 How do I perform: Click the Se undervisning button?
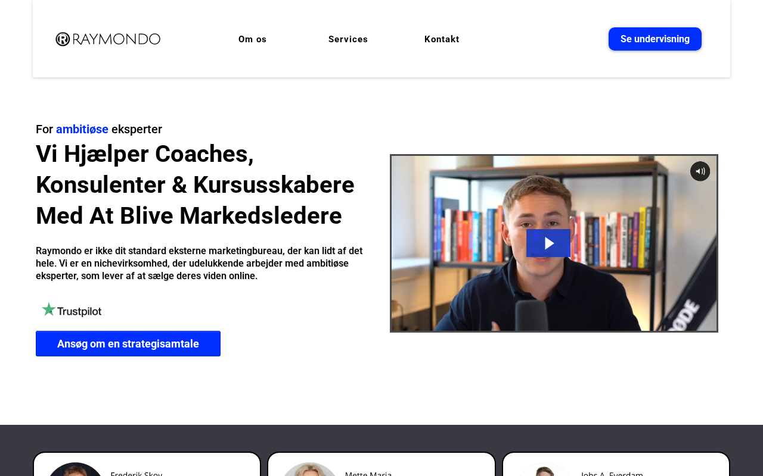(655, 39)
